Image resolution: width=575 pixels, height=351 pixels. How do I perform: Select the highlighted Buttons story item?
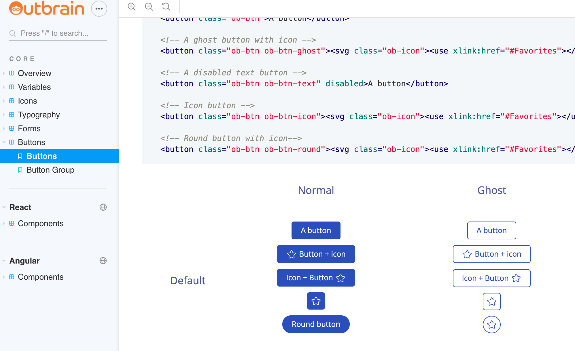[41, 156]
